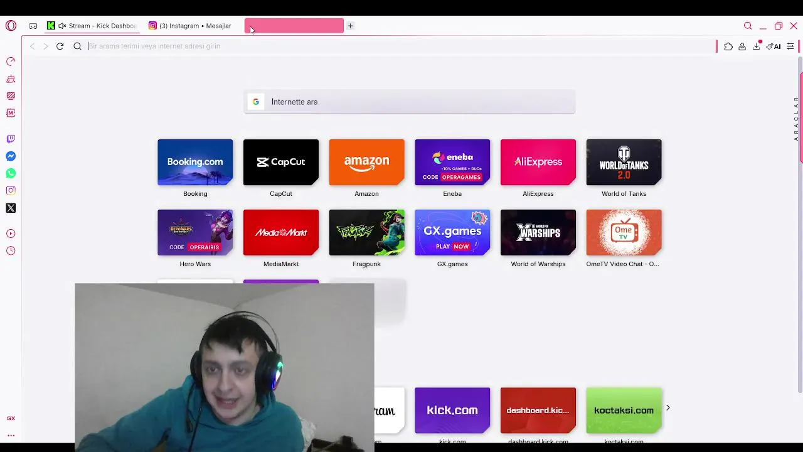Open the AliExpress speed dial tile

pos(538,162)
